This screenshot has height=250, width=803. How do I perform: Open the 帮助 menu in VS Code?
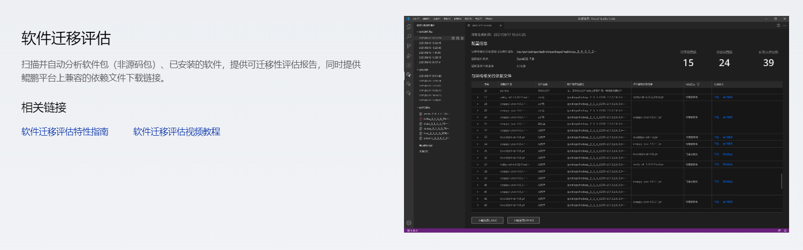489,19
